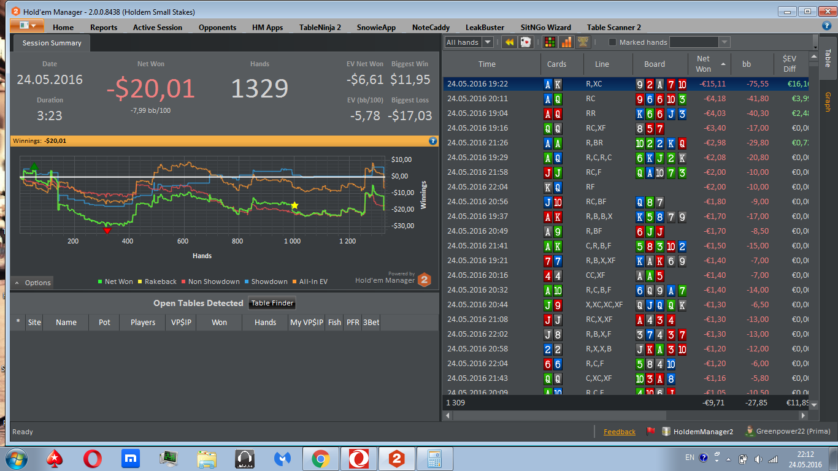This screenshot has width=838, height=471.
Task: Toggle the Net Won graph series in legend
Action: [115, 281]
